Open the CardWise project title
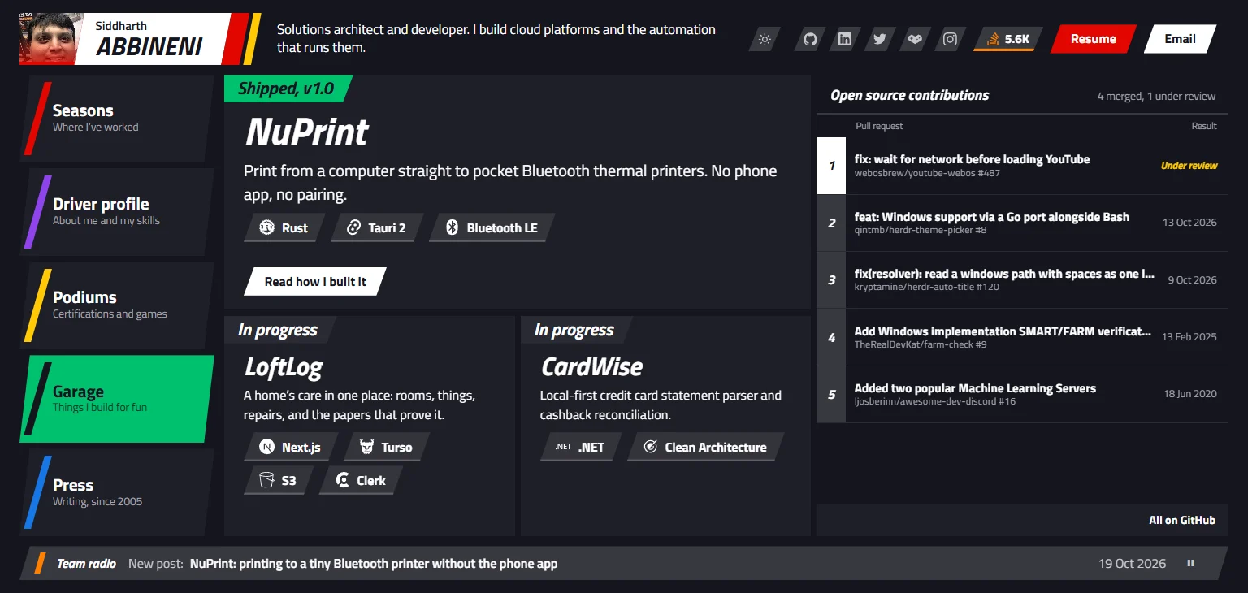This screenshot has width=1248, height=593. pyautogui.click(x=591, y=367)
